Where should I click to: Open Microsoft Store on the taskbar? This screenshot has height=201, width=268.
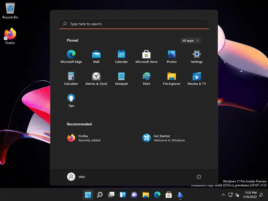pyautogui.click(x=169, y=195)
